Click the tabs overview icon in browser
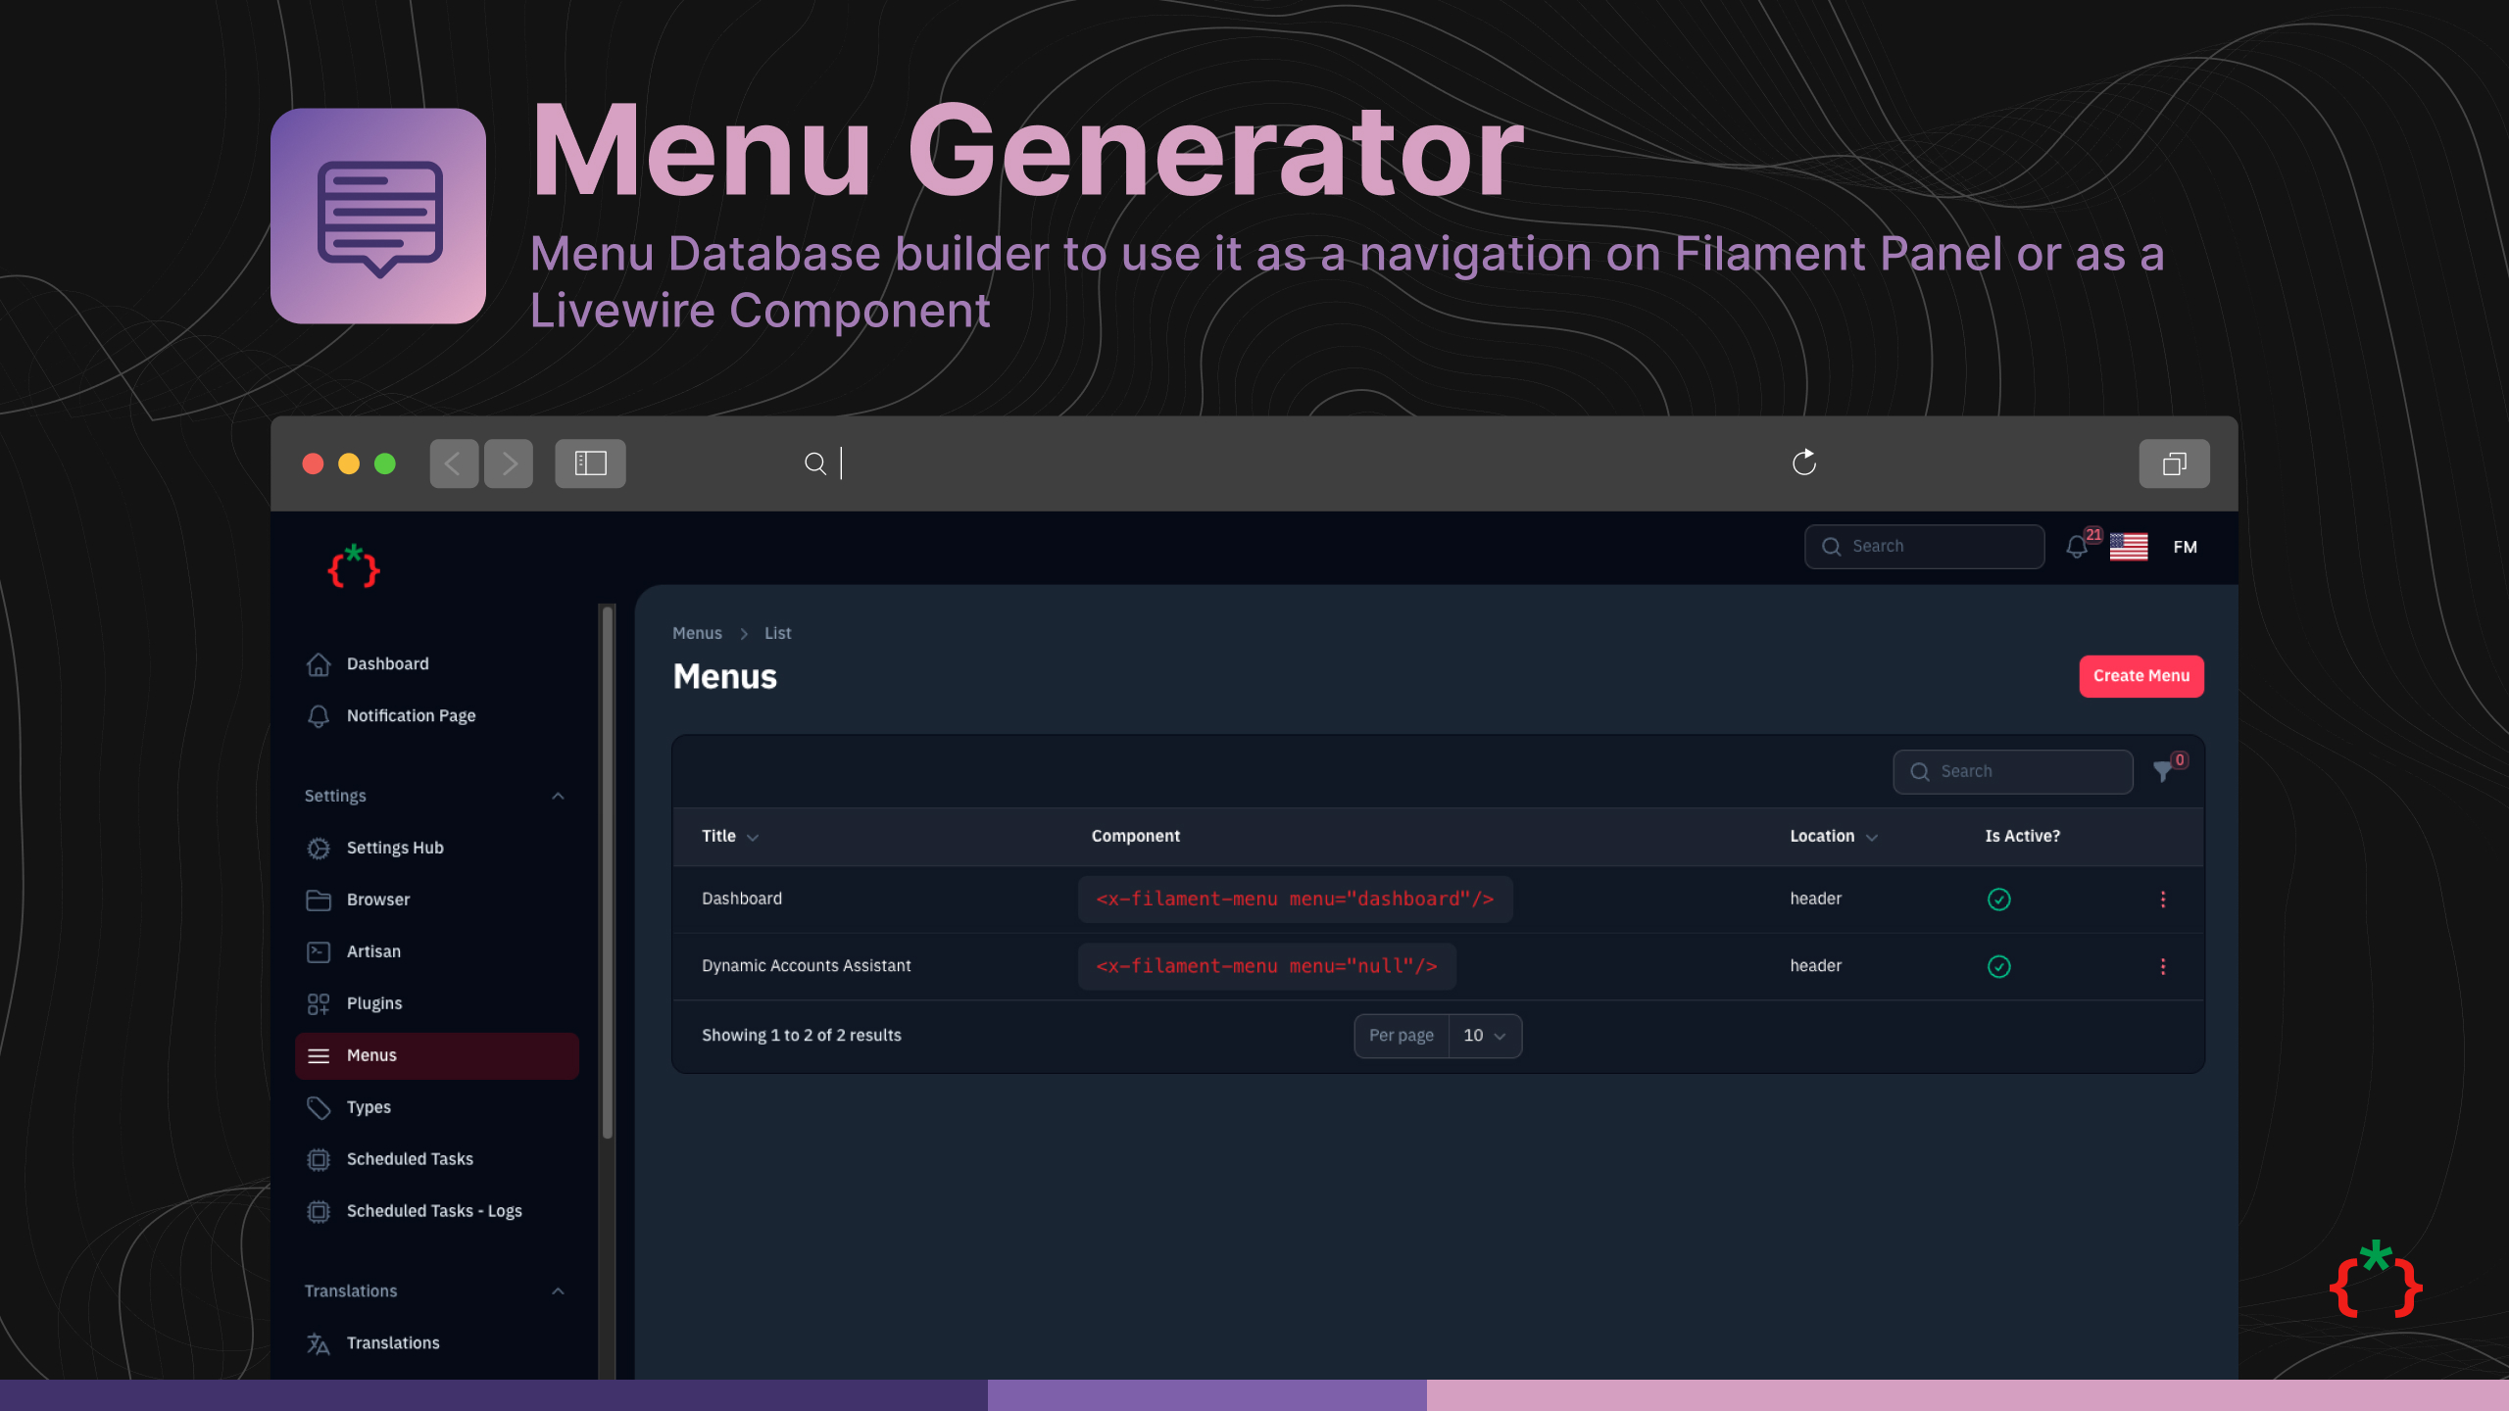This screenshot has width=2509, height=1411. pos(2174,463)
